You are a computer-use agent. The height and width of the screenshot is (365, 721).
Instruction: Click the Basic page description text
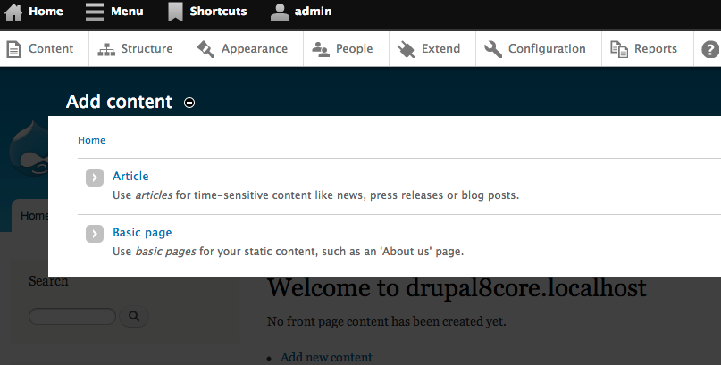(x=289, y=252)
